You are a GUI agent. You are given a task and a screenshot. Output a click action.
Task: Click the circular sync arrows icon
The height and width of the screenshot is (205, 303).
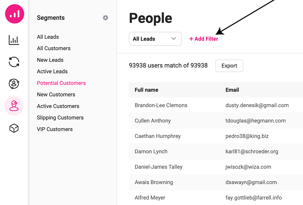point(14,62)
